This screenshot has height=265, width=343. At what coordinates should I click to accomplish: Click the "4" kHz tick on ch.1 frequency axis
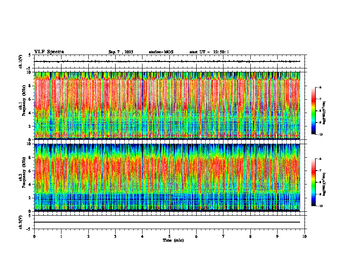click(x=30, y=113)
